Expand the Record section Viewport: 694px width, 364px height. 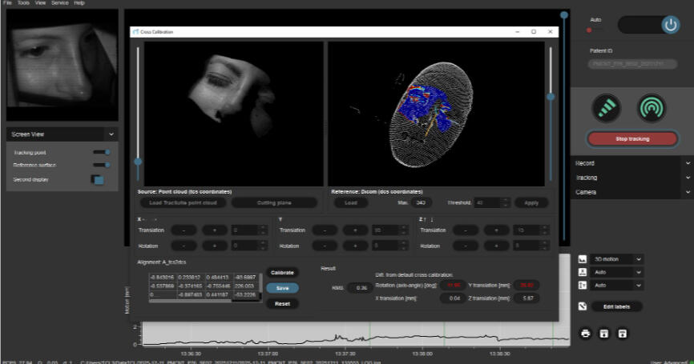pyautogui.click(x=687, y=163)
